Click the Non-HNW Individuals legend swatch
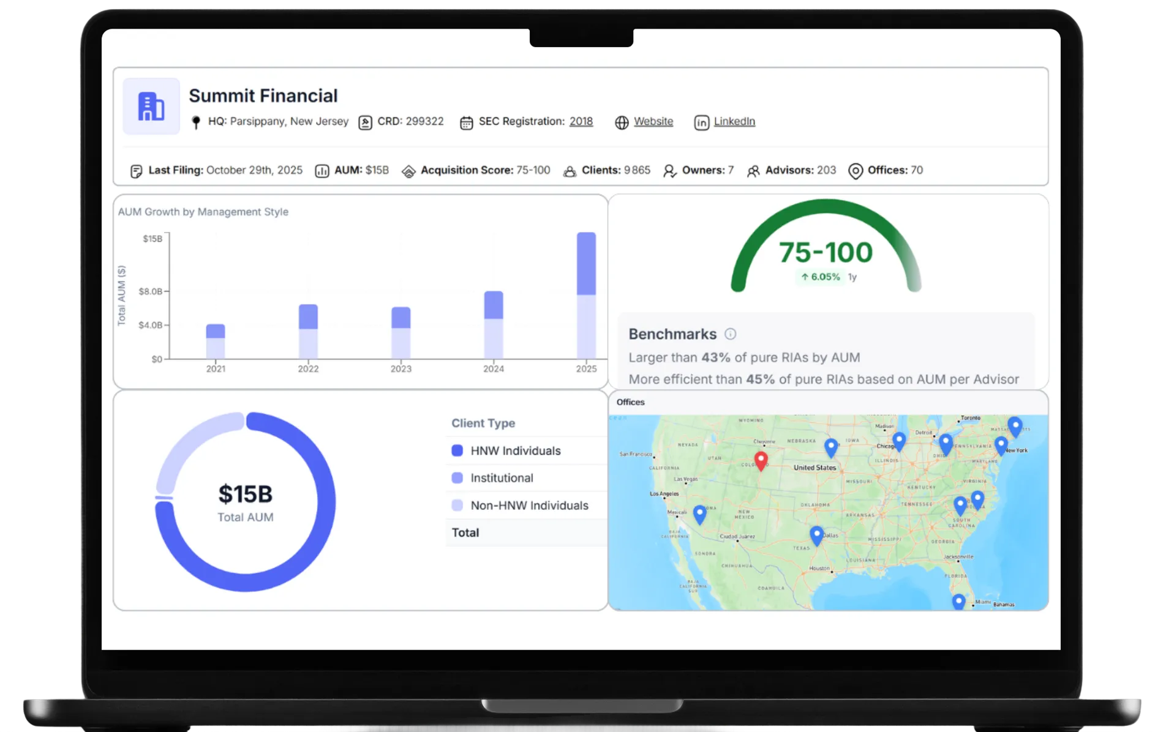 click(457, 506)
